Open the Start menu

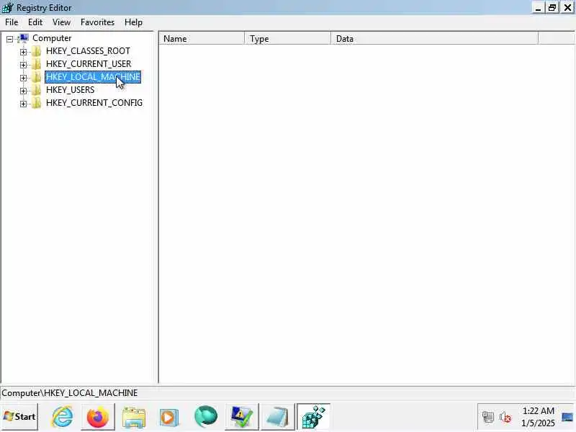pos(19,417)
